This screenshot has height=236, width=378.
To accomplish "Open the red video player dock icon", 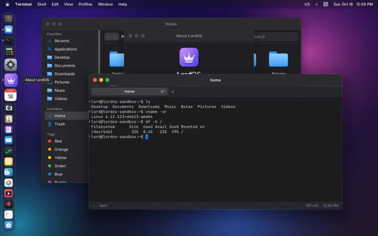I will click(x=8, y=194).
